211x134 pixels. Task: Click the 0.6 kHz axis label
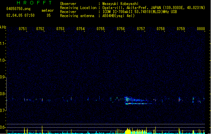point(3,127)
